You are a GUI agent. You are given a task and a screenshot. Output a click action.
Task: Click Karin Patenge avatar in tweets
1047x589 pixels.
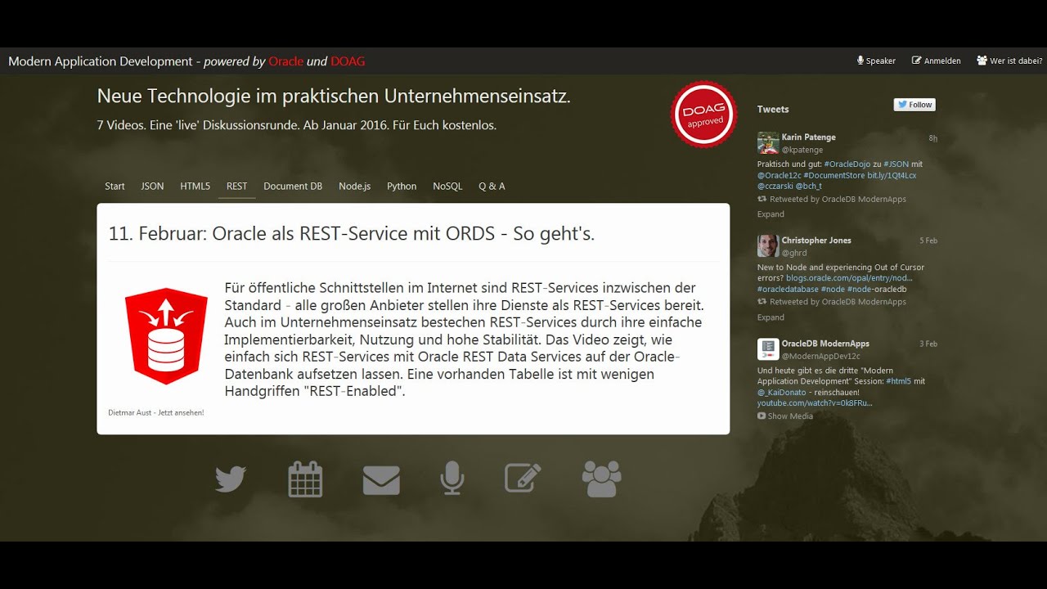(x=768, y=142)
